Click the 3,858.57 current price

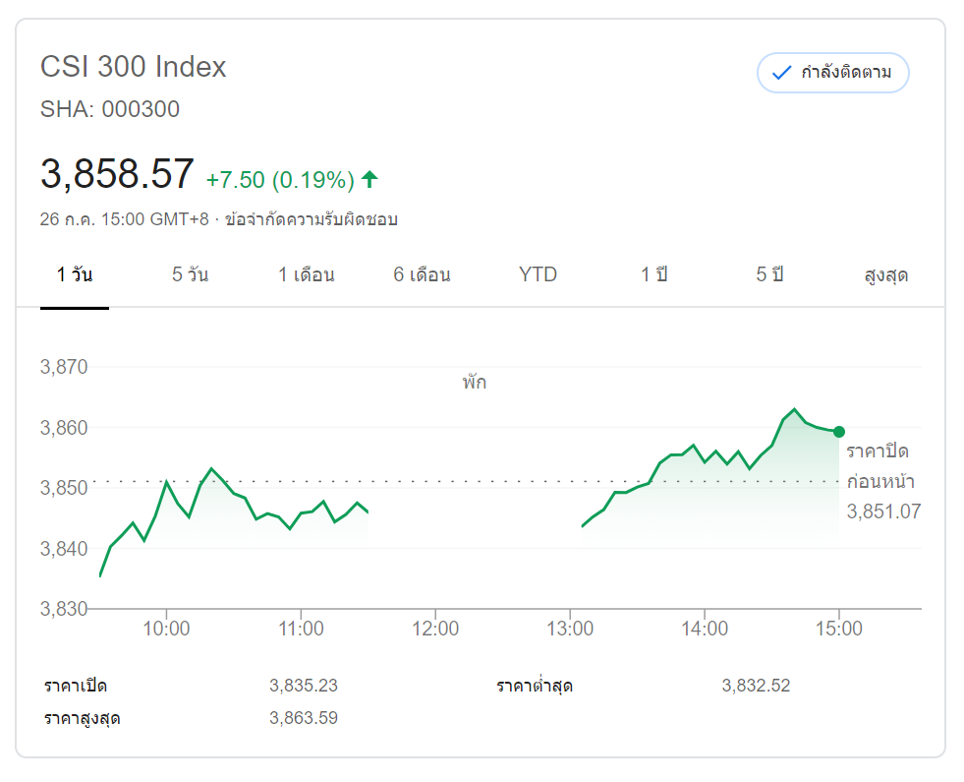[x=117, y=175]
